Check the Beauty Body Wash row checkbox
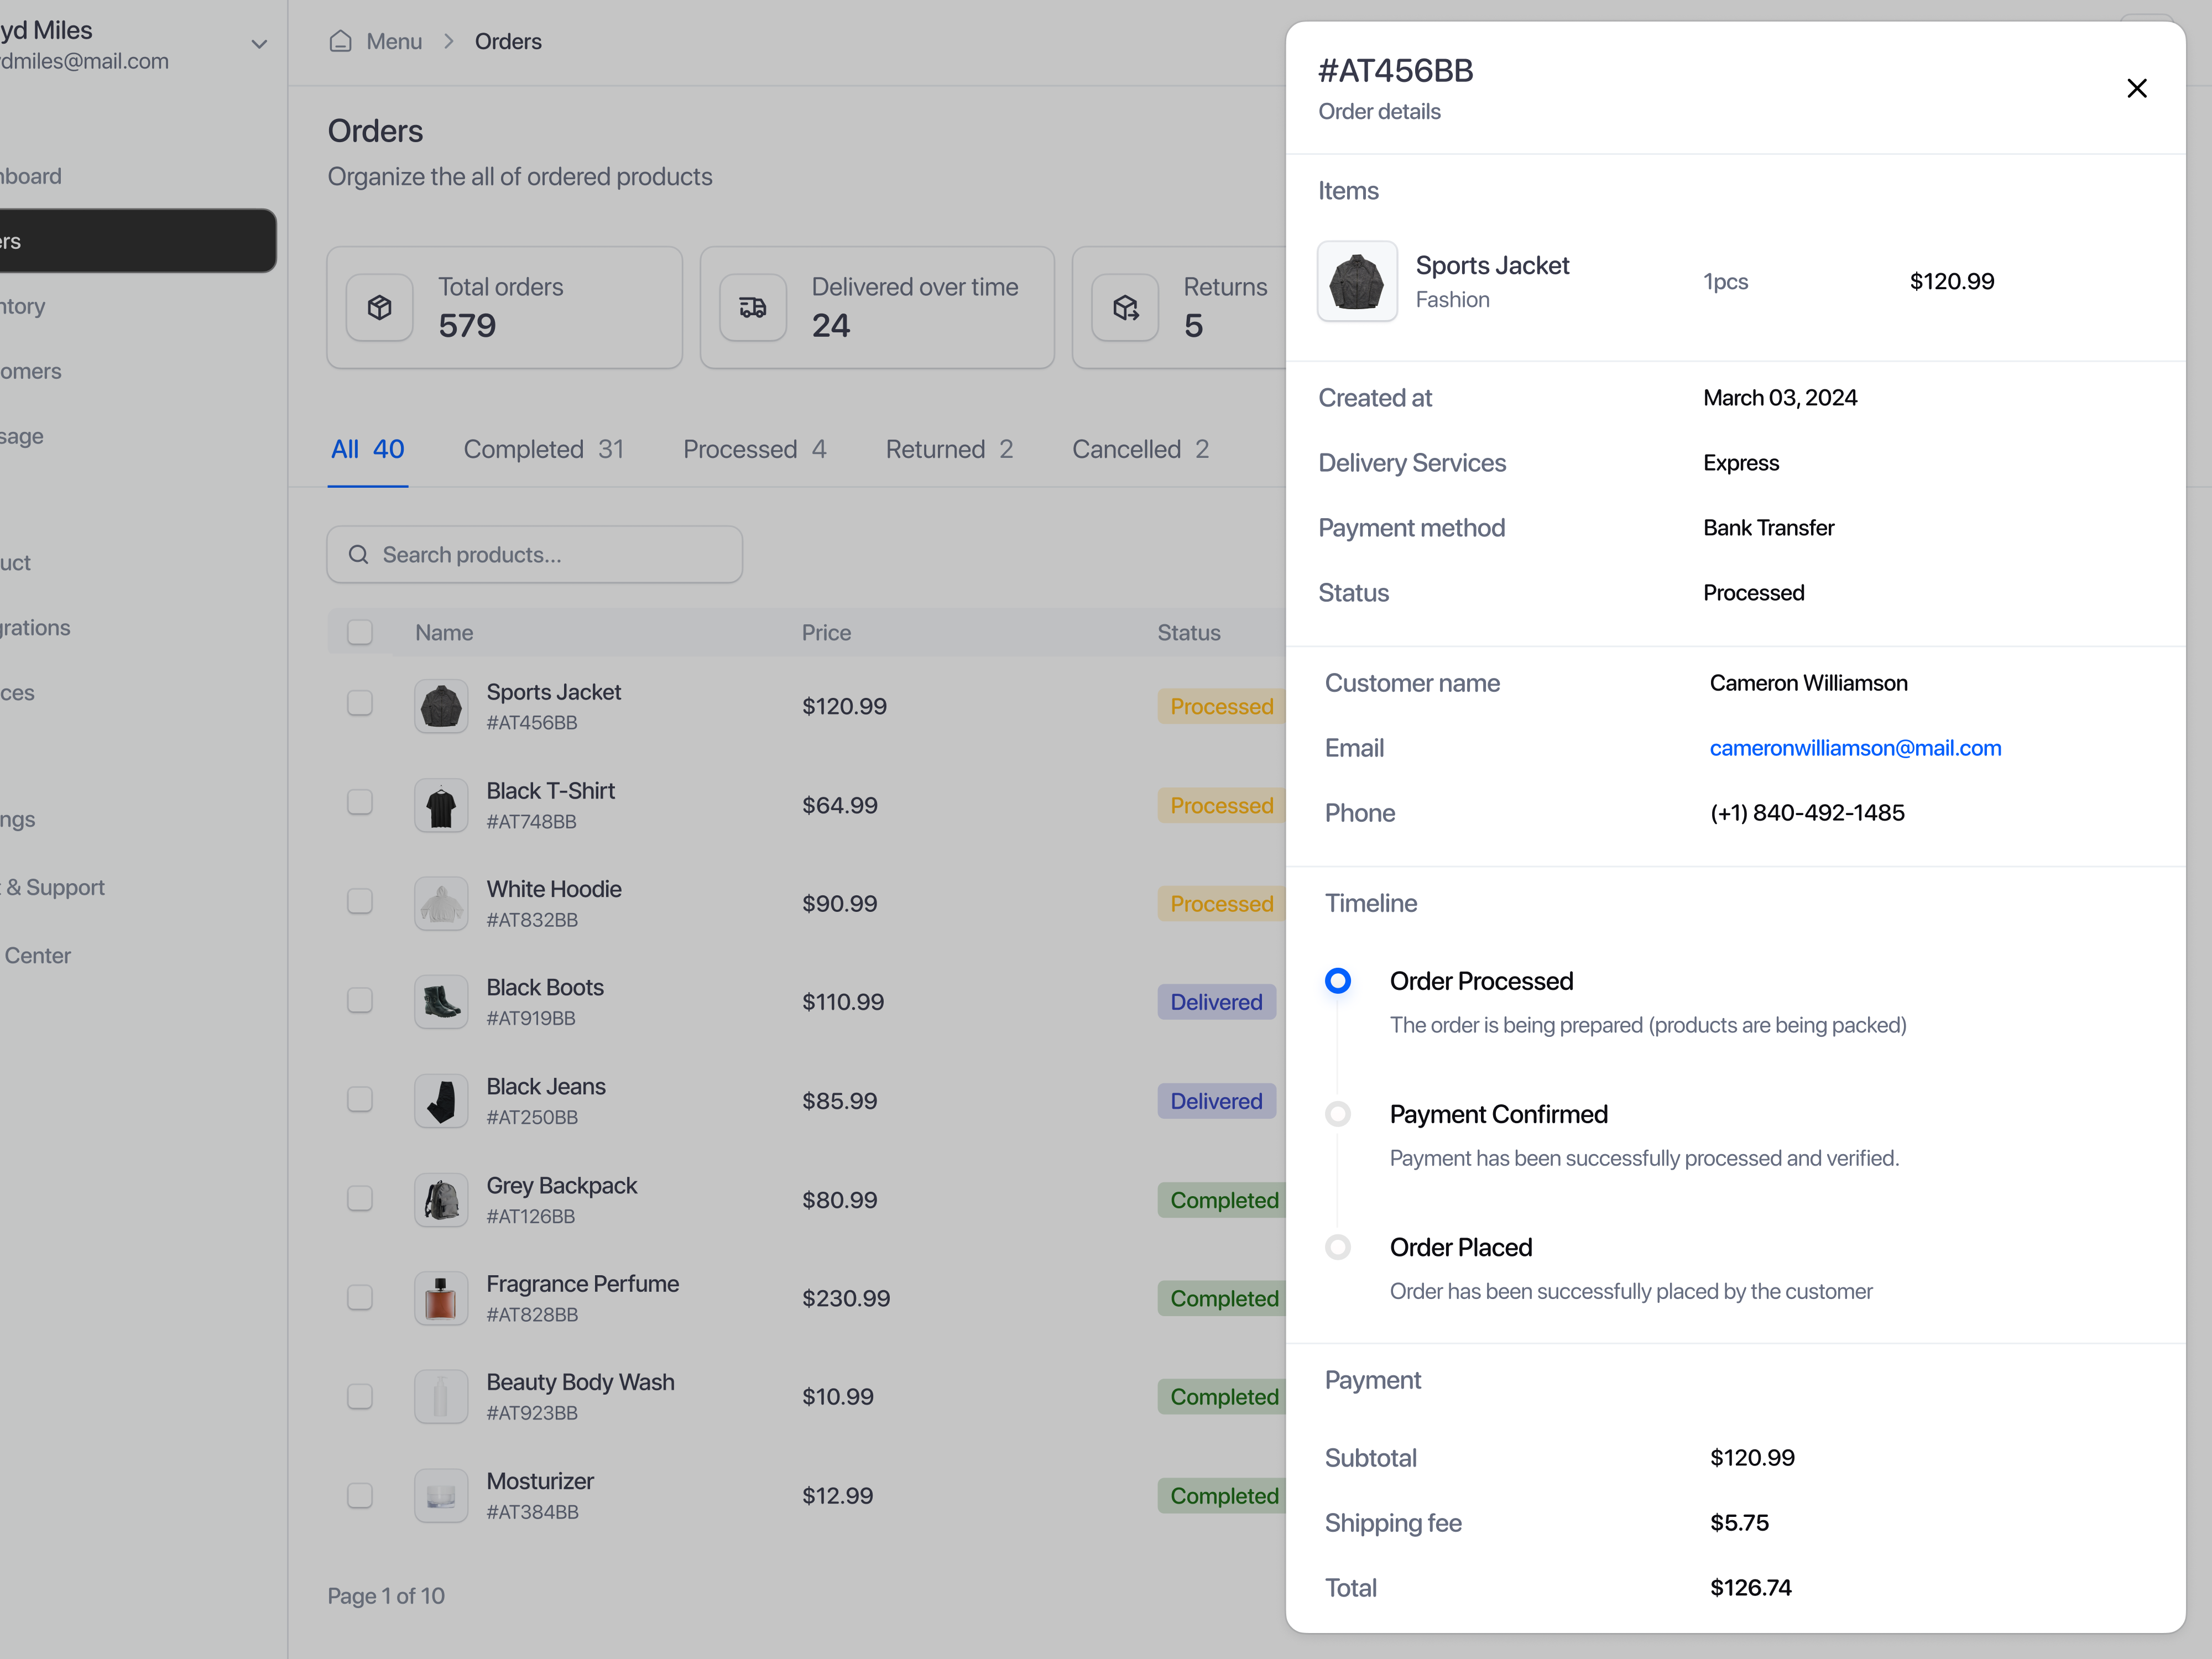Viewport: 2212px width, 1659px height. (x=360, y=1396)
